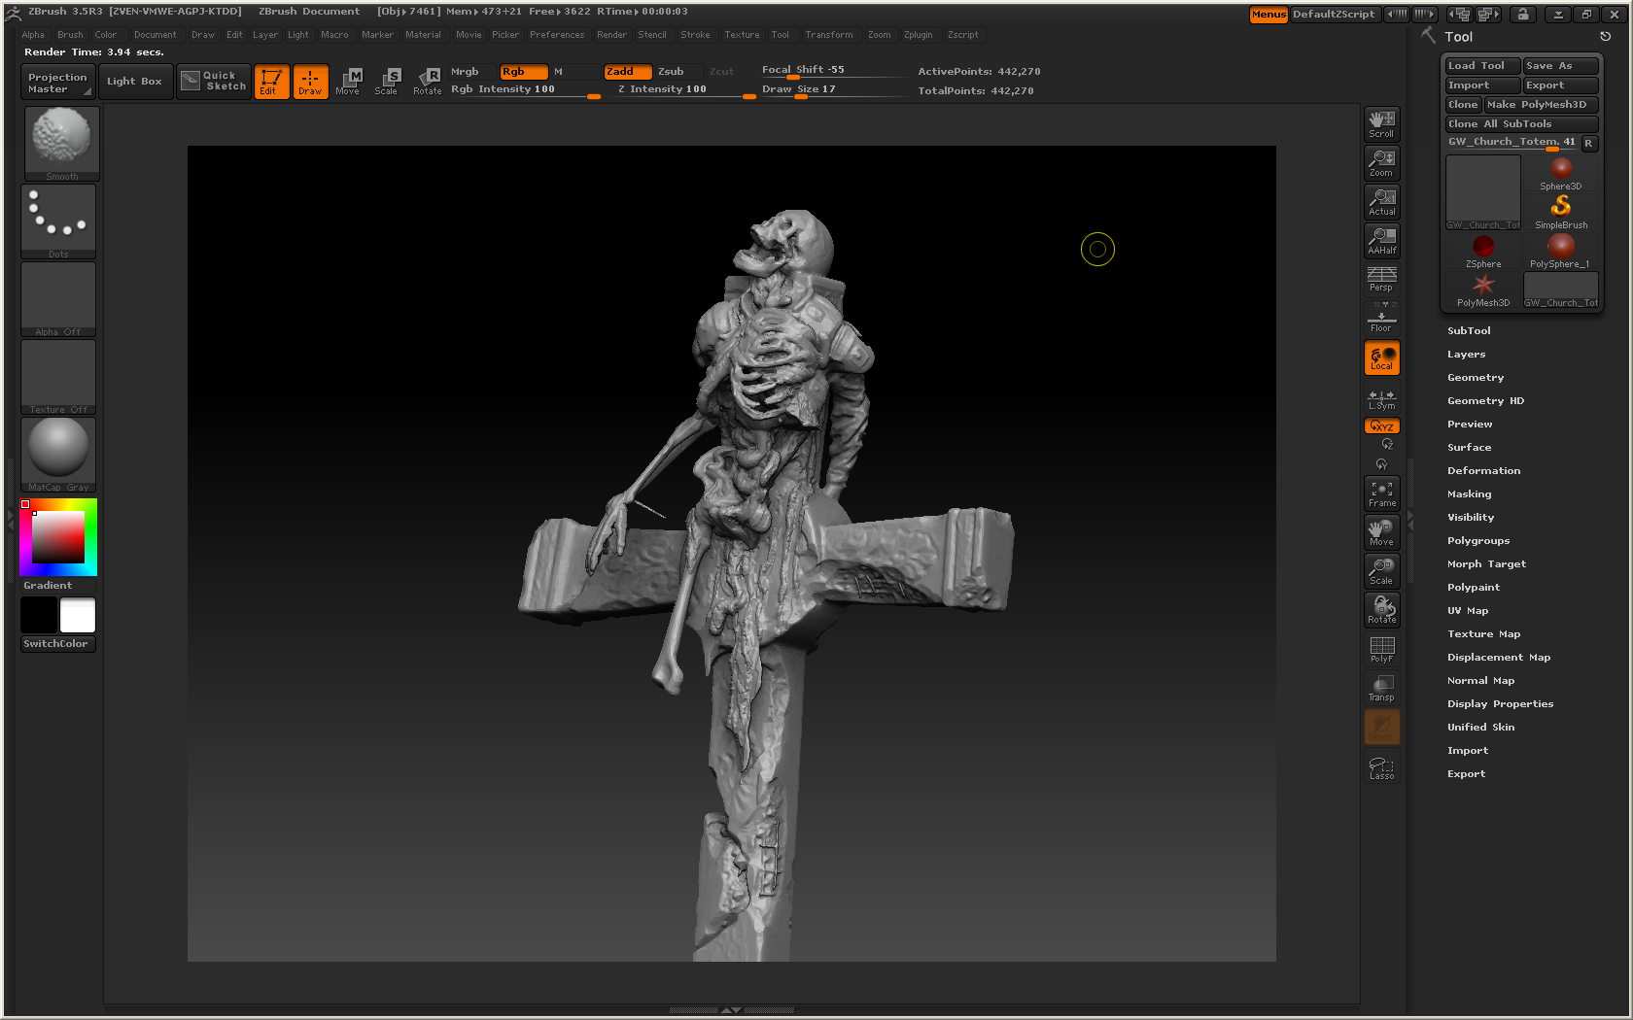Click the Frame icon in the right shelf
1633x1020 pixels.
click(1382, 493)
